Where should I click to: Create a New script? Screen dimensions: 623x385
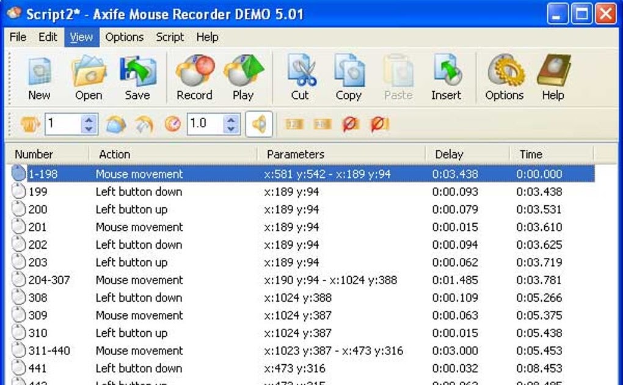click(39, 78)
